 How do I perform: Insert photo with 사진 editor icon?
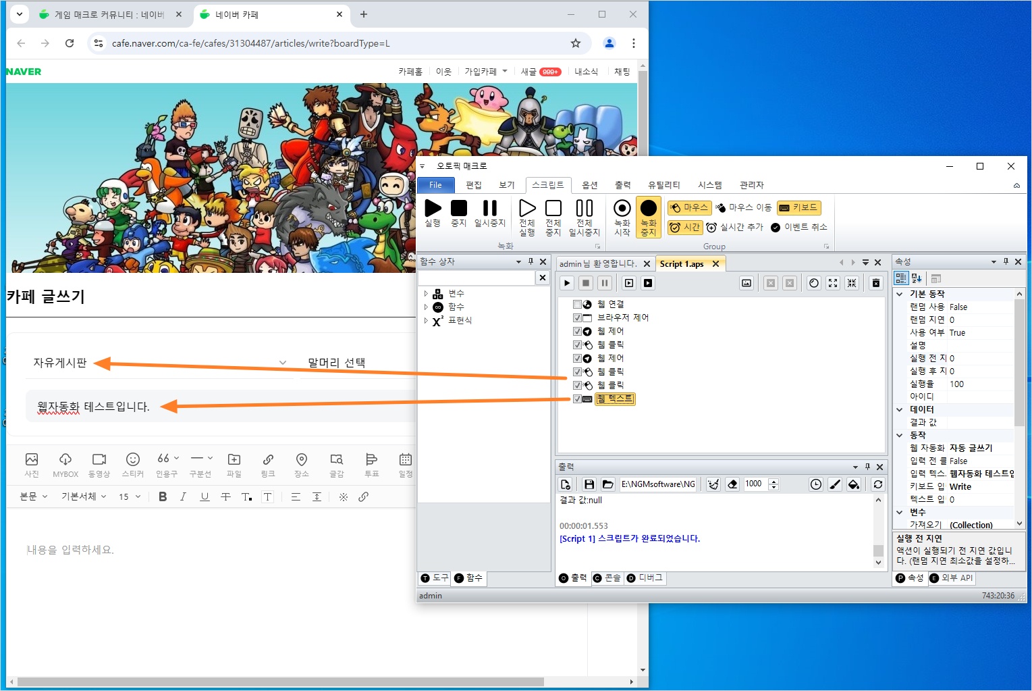32,465
